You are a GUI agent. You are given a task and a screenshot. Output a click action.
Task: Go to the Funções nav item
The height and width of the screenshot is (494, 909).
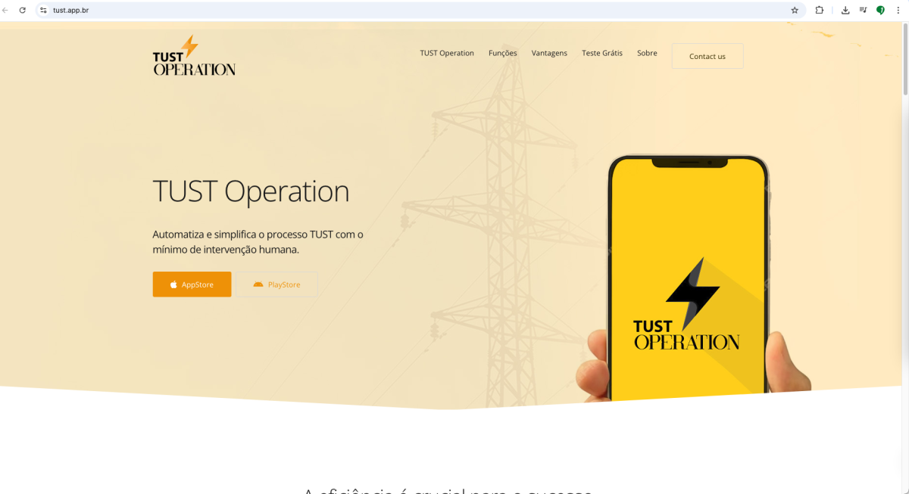click(x=503, y=53)
